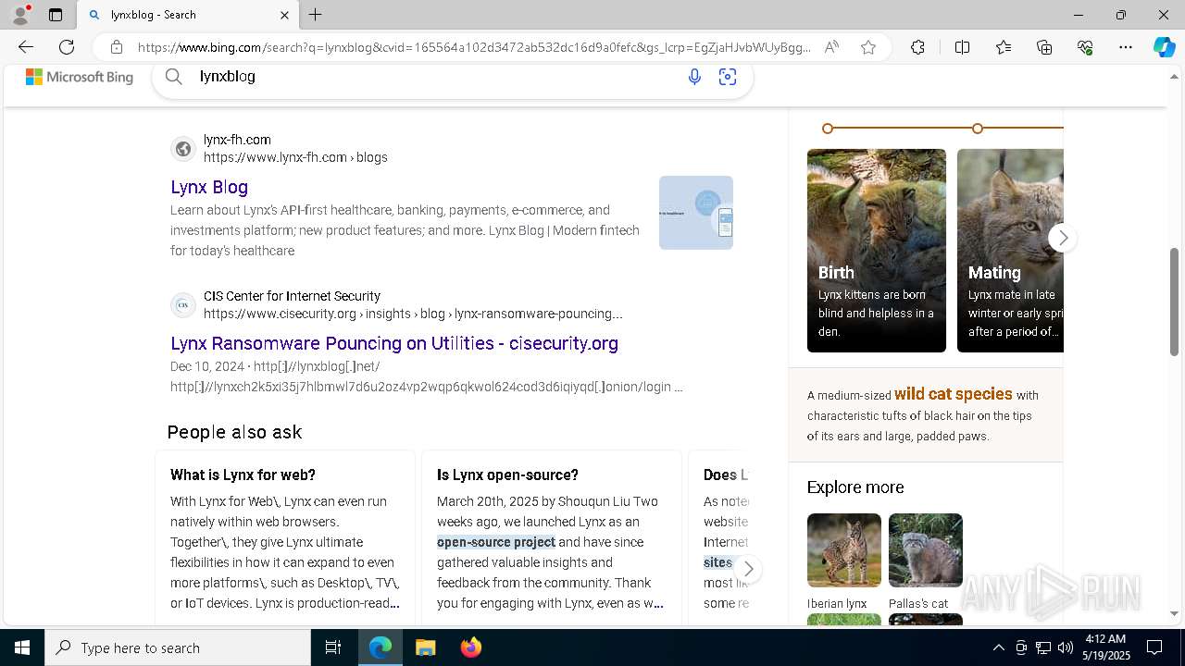
Task: Search using voice microphone icon
Action: (x=694, y=77)
